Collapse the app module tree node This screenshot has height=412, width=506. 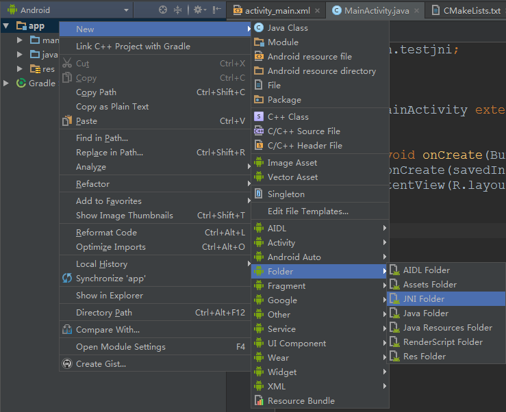click(6, 26)
